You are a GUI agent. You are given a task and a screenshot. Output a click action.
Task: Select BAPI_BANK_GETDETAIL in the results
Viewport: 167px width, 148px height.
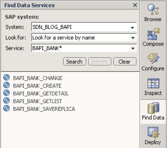coord(41,94)
